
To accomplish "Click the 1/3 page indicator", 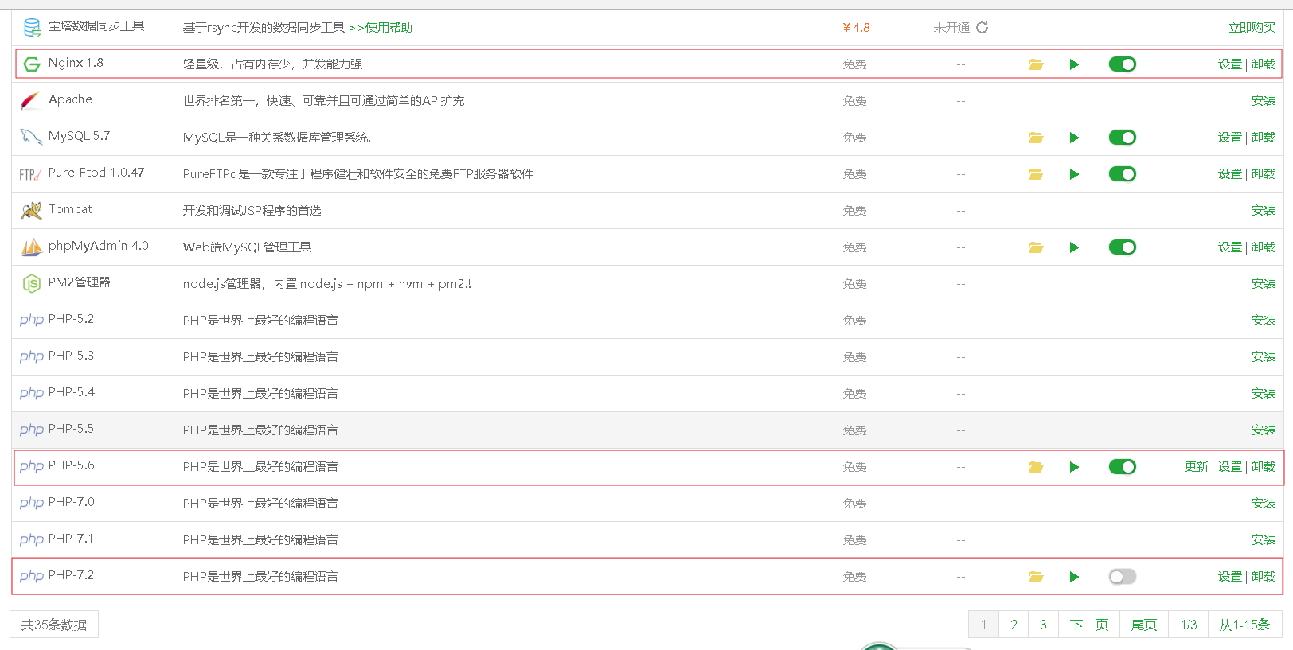I will pyautogui.click(x=1189, y=625).
